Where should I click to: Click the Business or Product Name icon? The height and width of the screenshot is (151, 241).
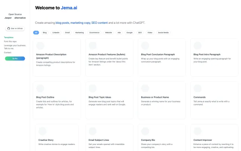pos(145,89)
